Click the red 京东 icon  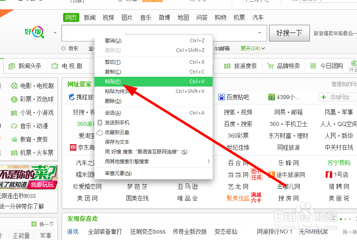73,147
